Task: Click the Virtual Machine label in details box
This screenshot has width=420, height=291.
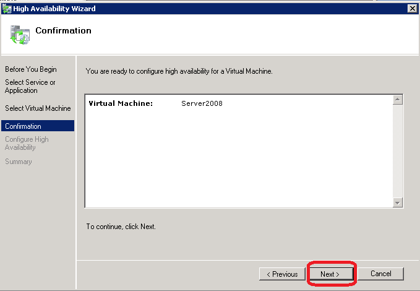Action: click(121, 103)
